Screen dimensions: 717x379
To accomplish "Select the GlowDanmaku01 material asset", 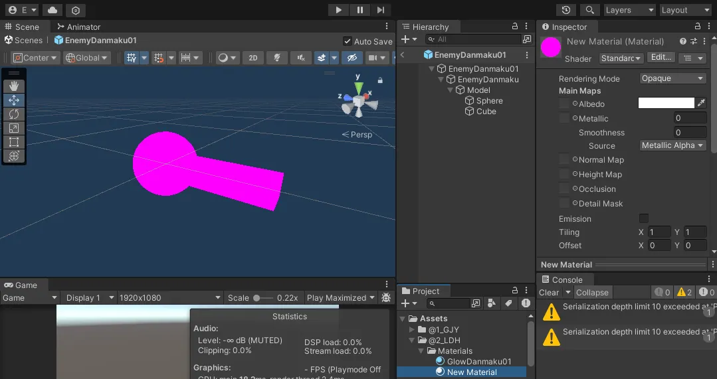I will click(x=478, y=362).
